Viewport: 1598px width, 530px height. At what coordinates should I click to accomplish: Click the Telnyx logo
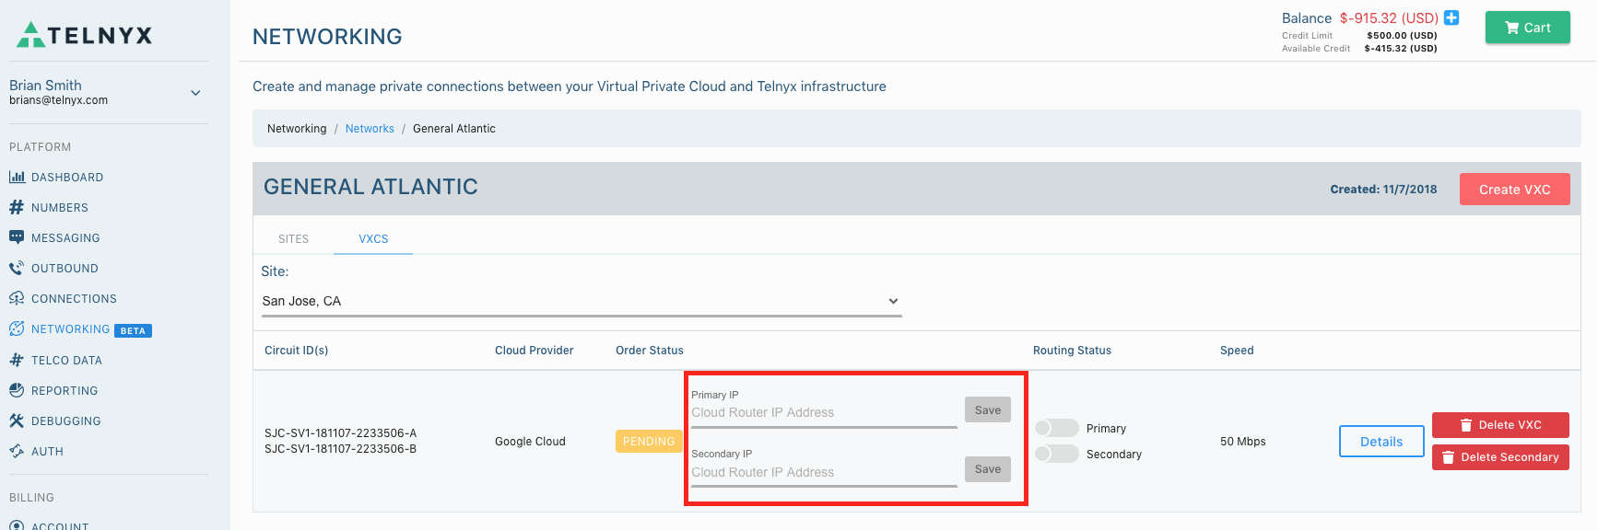point(85,35)
